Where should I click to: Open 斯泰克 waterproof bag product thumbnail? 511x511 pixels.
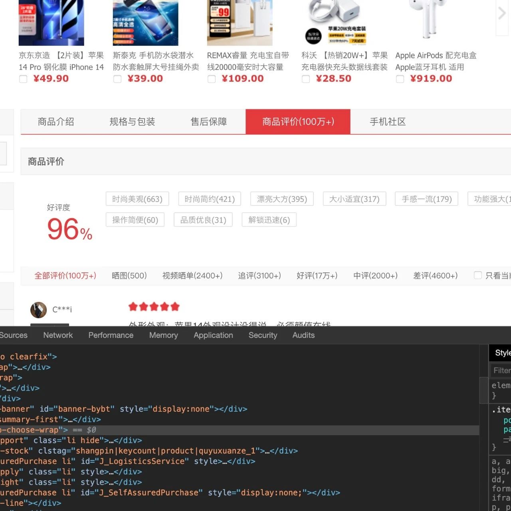(x=146, y=23)
